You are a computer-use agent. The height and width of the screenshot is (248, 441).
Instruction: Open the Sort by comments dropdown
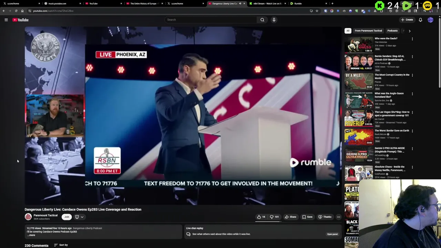[61, 245]
